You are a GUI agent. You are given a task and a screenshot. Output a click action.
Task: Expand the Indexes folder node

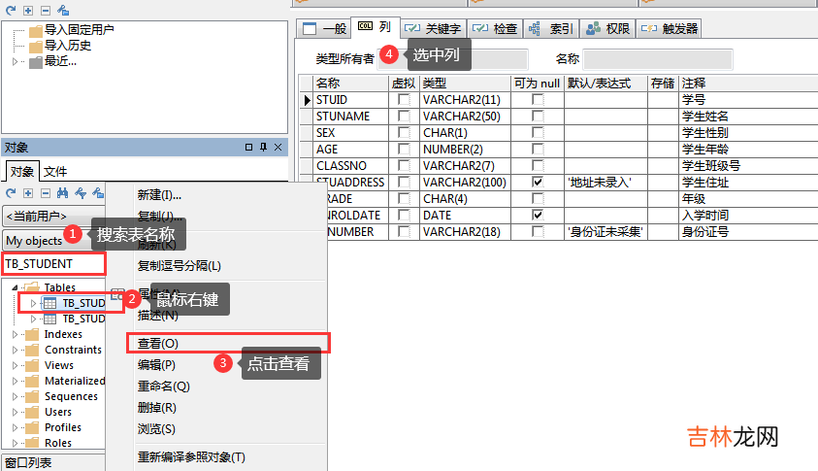click(15, 334)
